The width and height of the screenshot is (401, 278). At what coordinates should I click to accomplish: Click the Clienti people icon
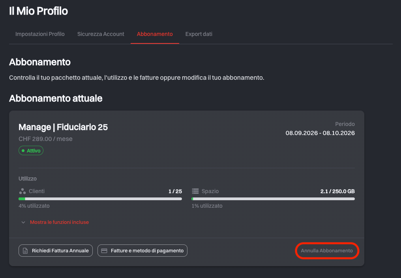(x=22, y=191)
